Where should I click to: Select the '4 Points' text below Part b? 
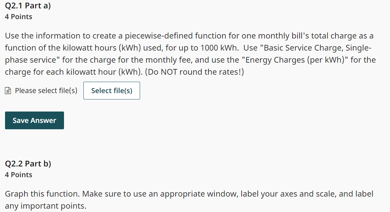(18, 174)
